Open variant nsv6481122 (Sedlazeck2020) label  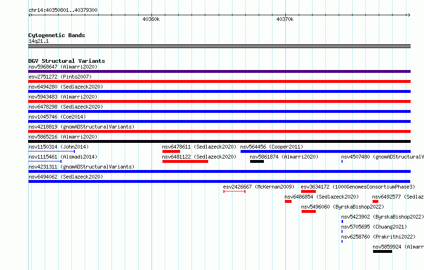click(x=199, y=157)
